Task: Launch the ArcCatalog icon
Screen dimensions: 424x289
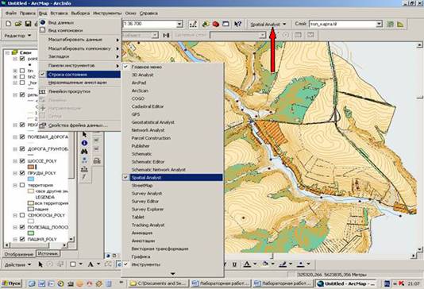Action: pyautogui.click(x=206, y=24)
